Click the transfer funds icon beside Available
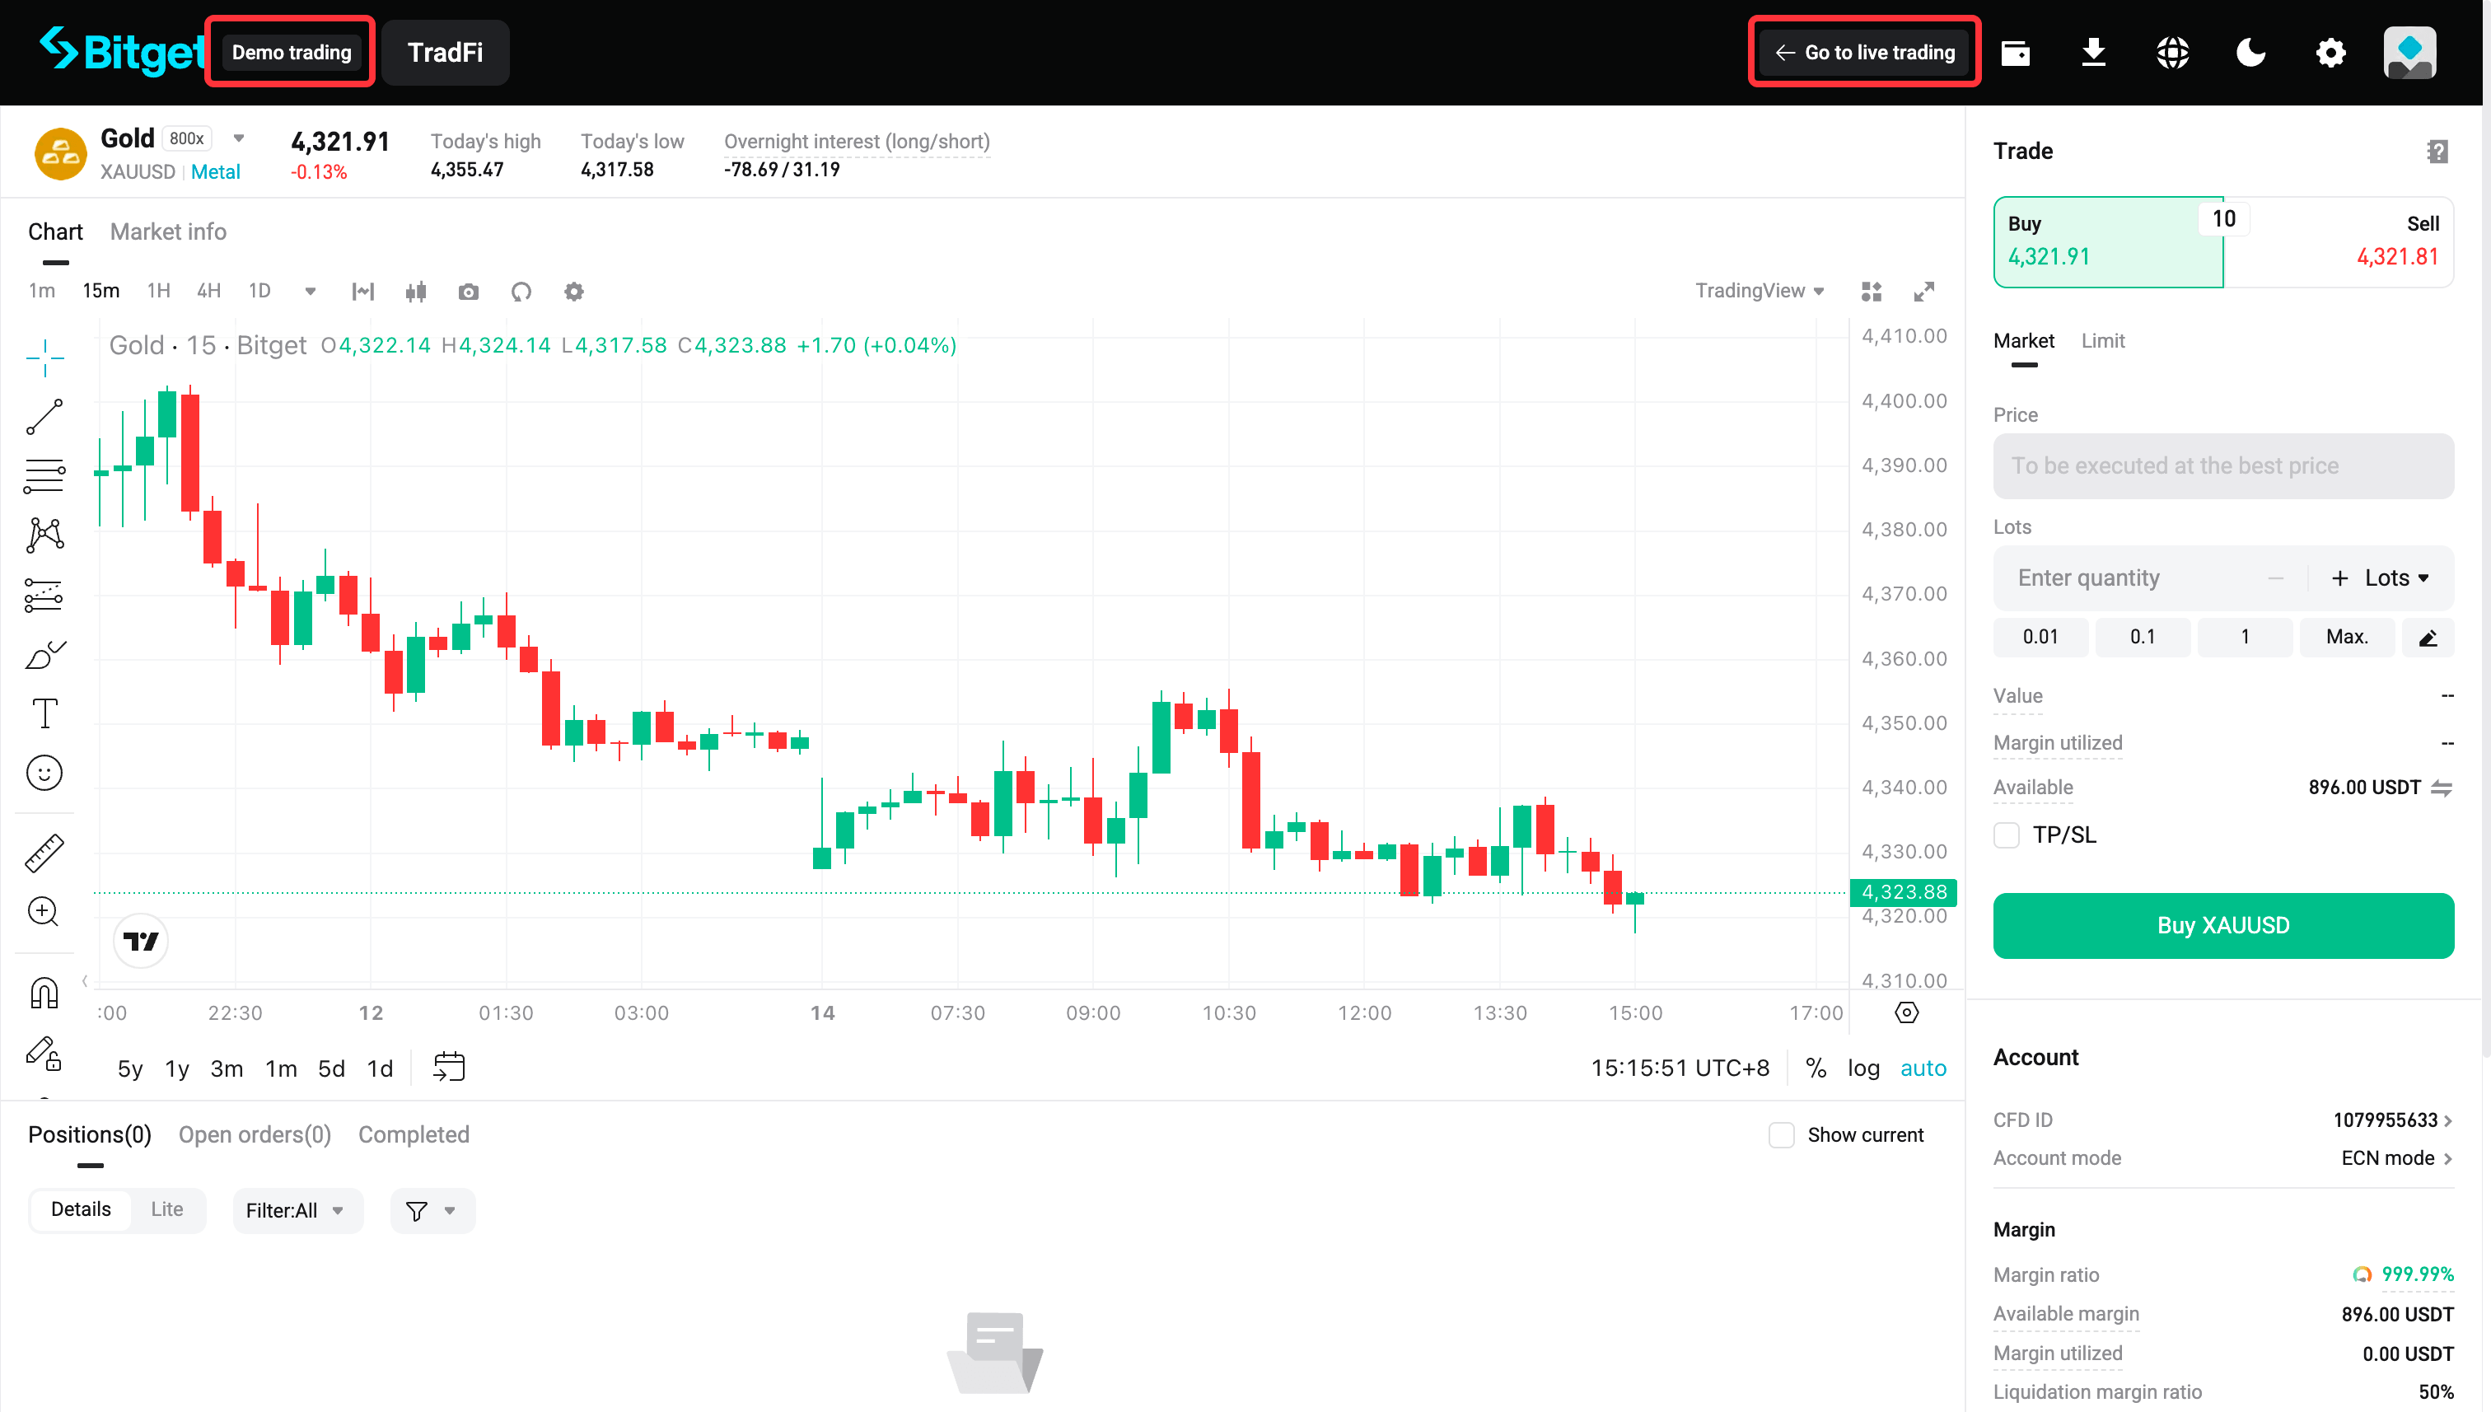 [x=2442, y=788]
